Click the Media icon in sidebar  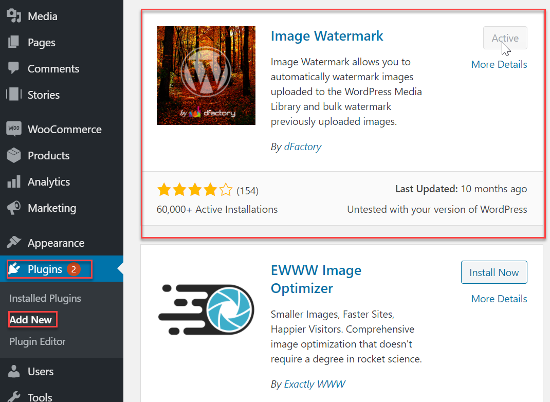[x=13, y=16]
